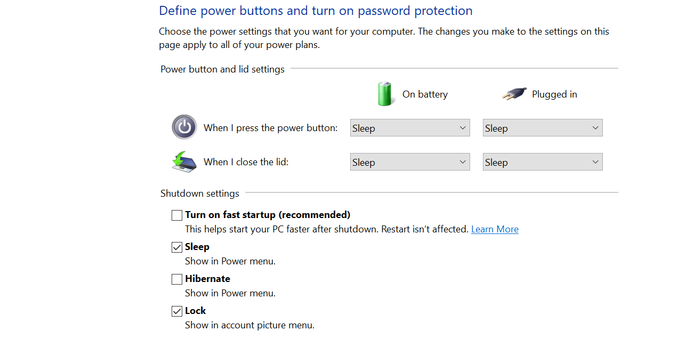The height and width of the screenshot is (339, 678).
Task: Click the 'When I press the power button' label
Action: coord(270,128)
